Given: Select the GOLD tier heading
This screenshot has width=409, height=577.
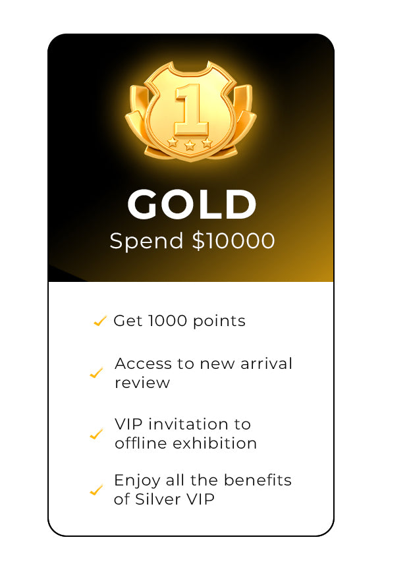Looking at the screenshot, I should pos(191,205).
